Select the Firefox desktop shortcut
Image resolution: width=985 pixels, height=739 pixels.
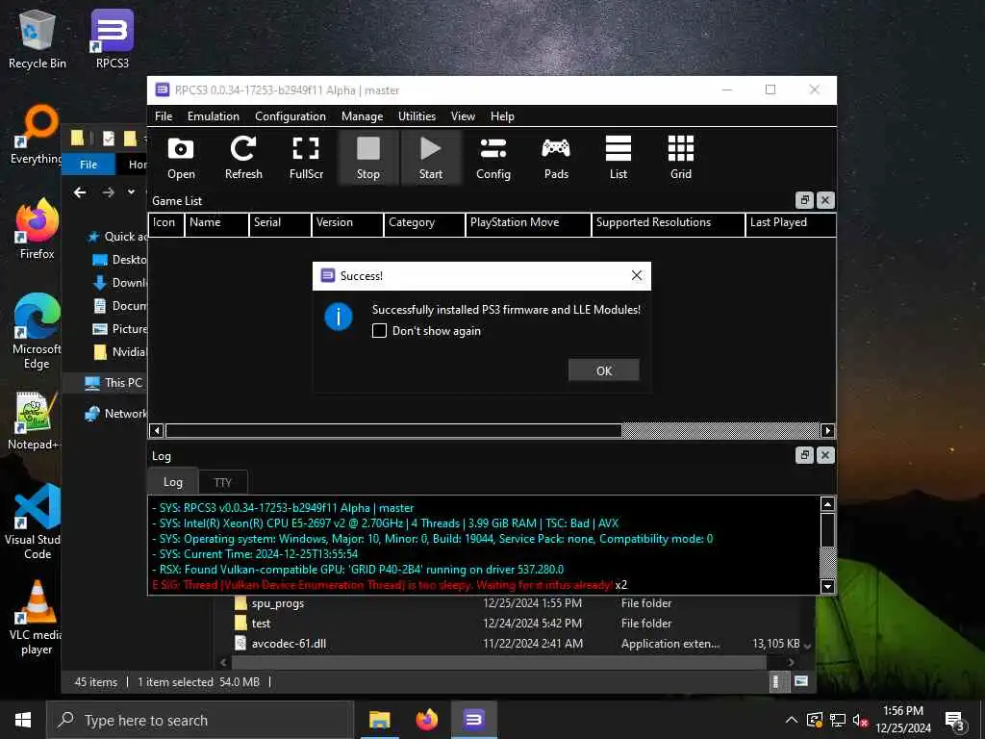click(38, 229)
